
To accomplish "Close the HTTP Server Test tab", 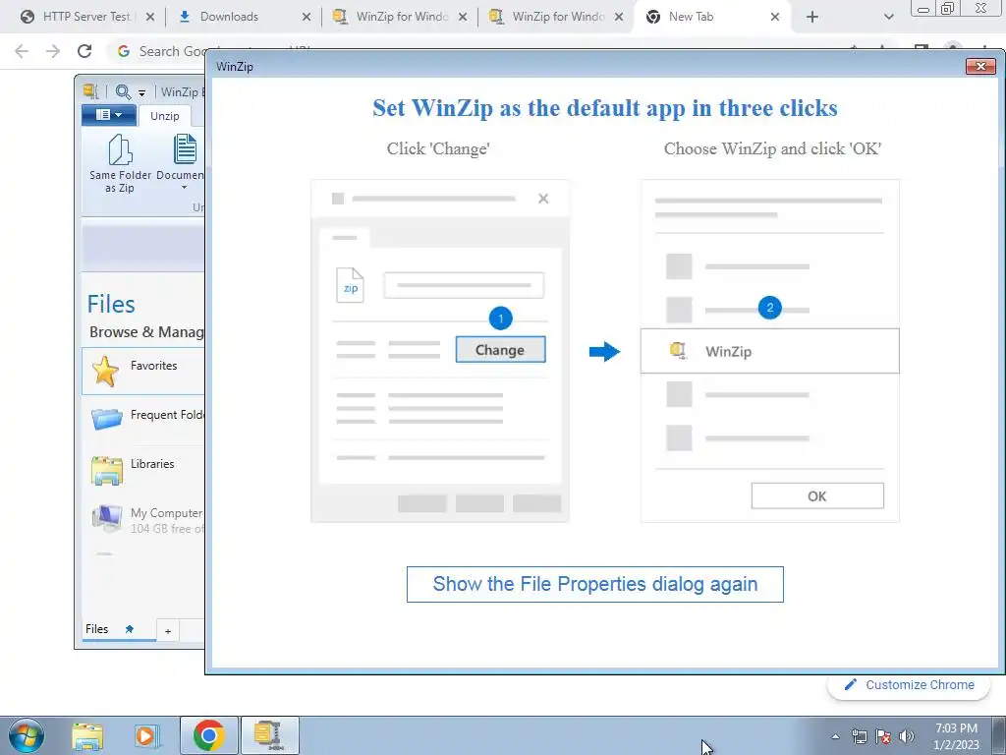I will (x=150, y=18).
